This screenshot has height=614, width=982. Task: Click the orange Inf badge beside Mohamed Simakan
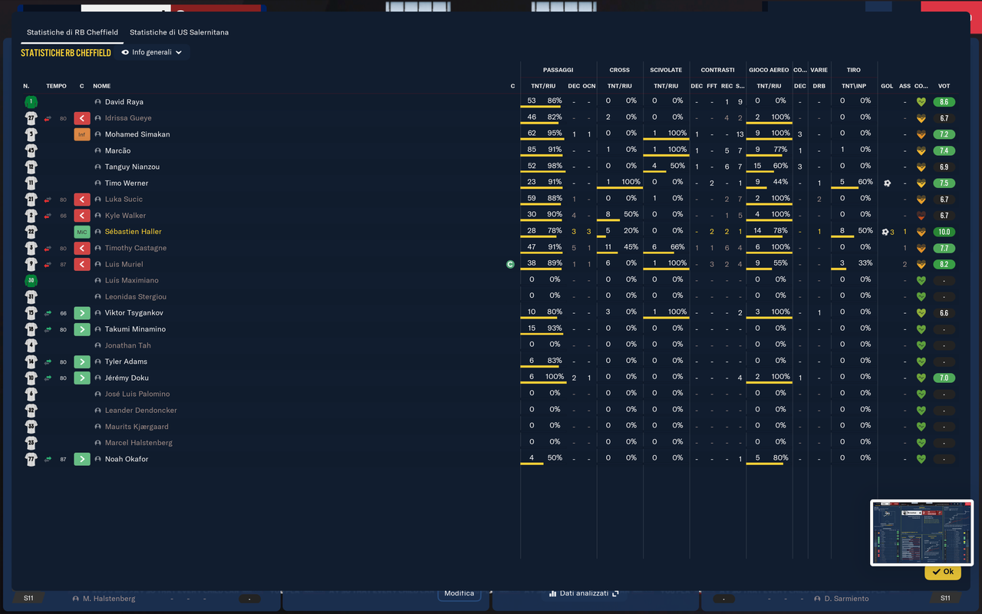pyautogui.click(x=82, y=134)
